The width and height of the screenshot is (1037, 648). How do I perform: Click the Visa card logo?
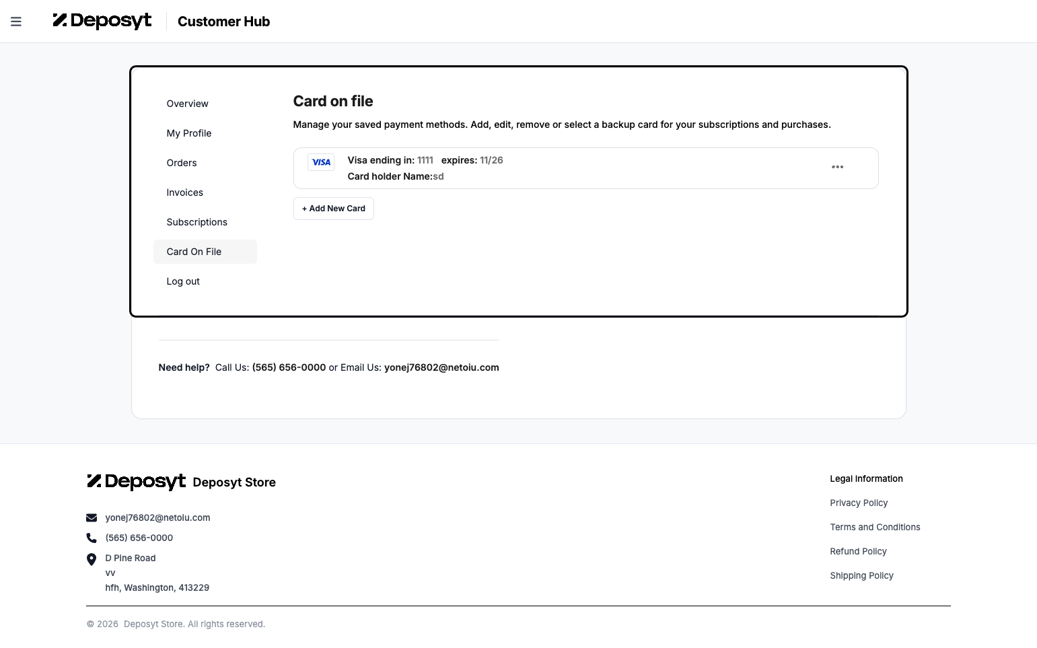coord(321,162)
